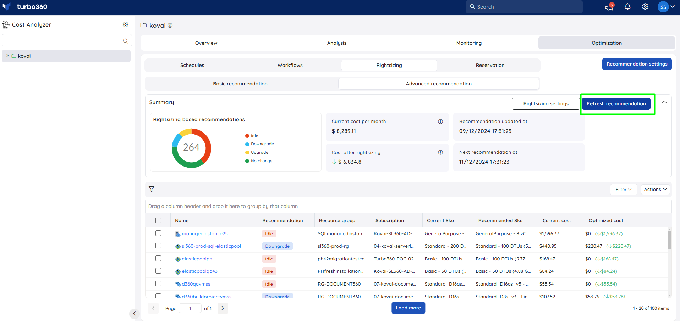Show info for Current cost per month

440,122
